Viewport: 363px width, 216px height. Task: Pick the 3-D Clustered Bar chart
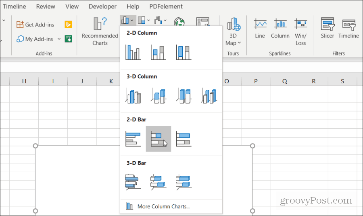point(133,182)
